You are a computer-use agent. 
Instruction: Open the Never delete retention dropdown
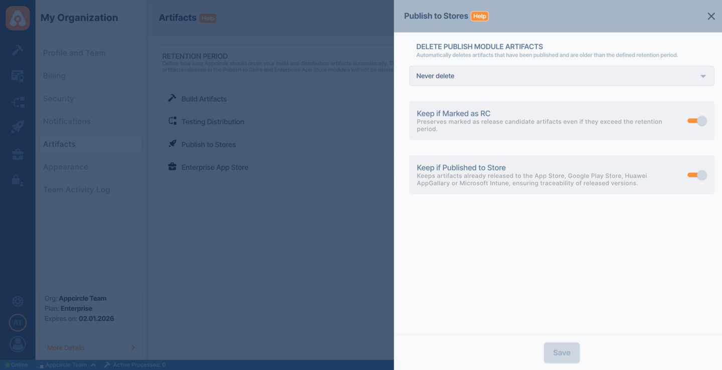pos(562,76)
